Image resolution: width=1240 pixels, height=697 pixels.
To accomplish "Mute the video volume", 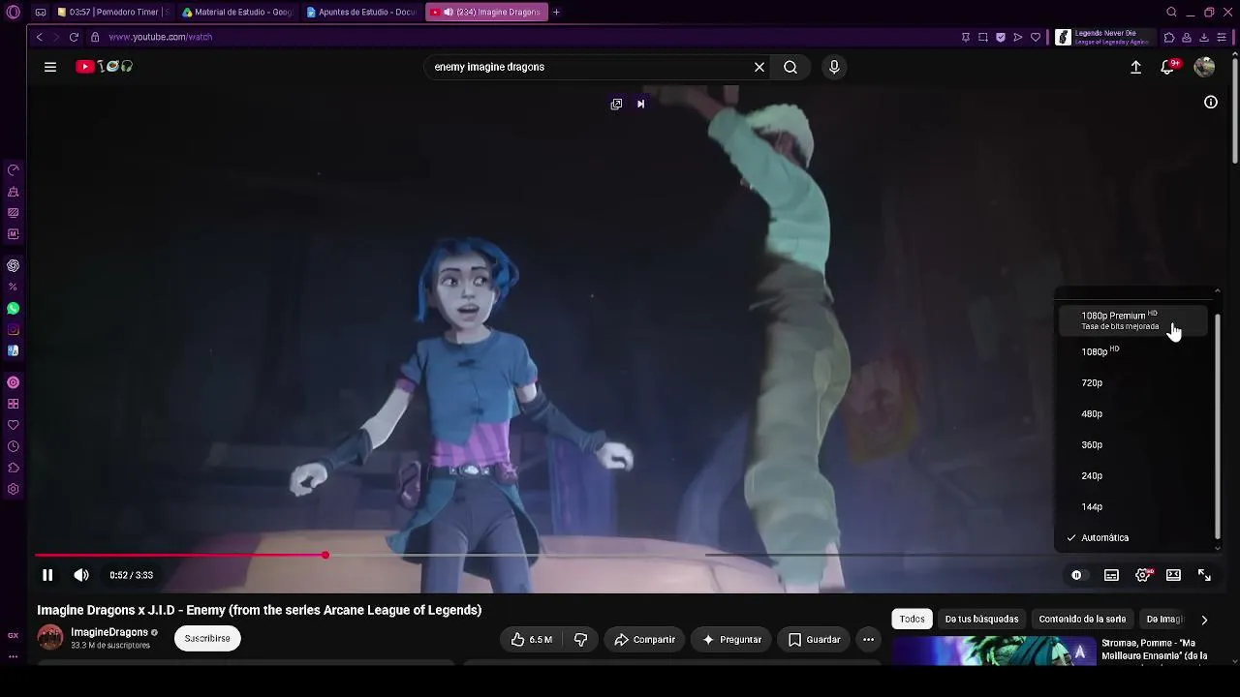I will point(81,575).
